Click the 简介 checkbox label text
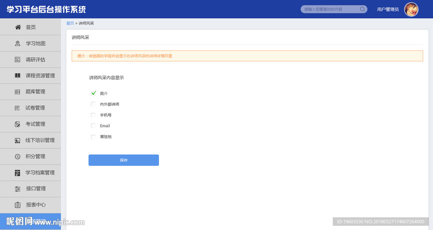This screenshot has height=230, width=433. pos(104,93)
